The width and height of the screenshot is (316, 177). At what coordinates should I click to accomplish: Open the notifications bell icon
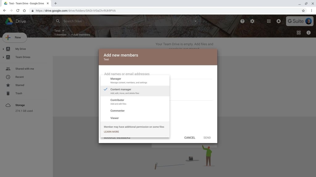279,21
